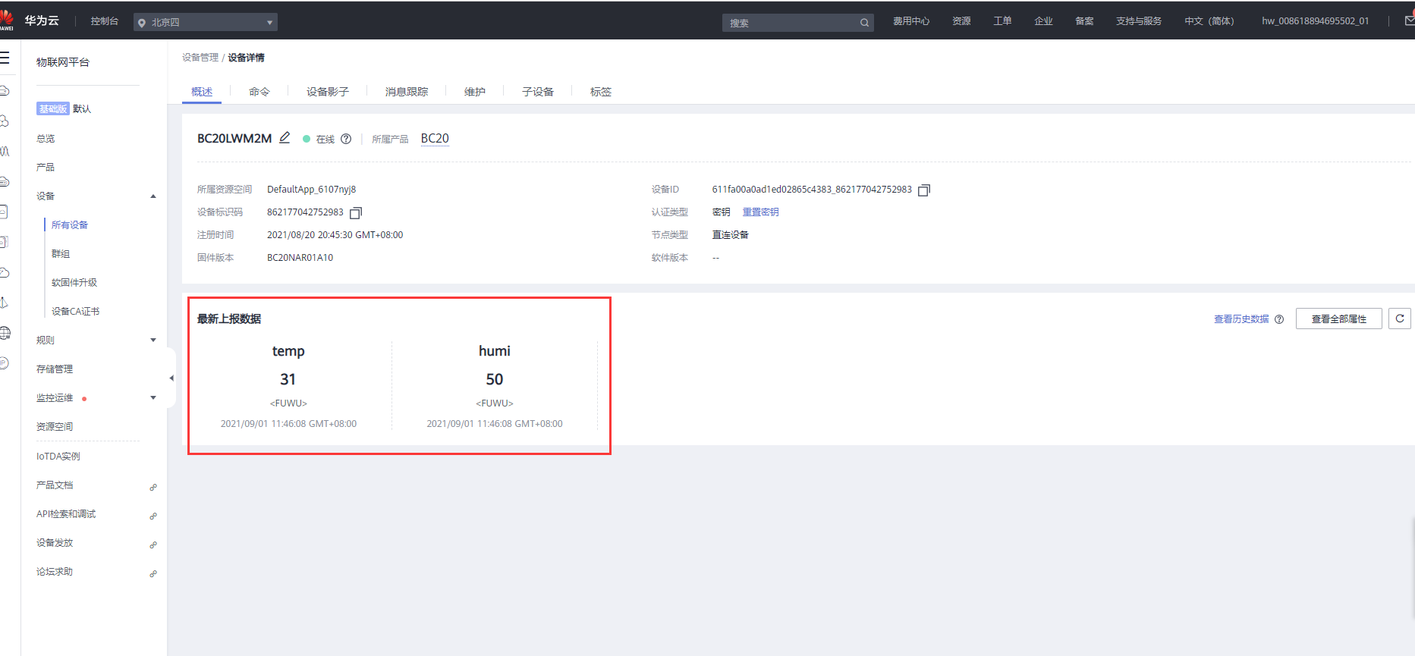Image resolution: width=1415 pixels, height=656 pixels.
Task: Click the cloud server icon below hamburger menu
Action: point(5,90)
